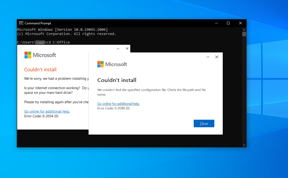288x178 pixels.
Task: Click the orange 'Couldn't install' heading
Action: (40, 70)
